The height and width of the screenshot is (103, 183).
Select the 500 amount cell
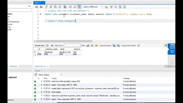click(x=75, y=52)
